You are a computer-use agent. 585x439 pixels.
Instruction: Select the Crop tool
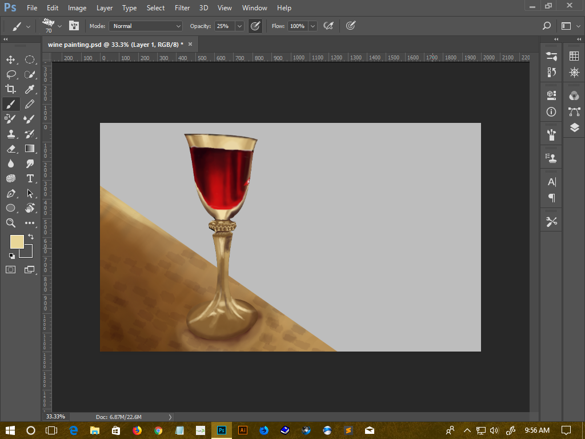point(10,89)
